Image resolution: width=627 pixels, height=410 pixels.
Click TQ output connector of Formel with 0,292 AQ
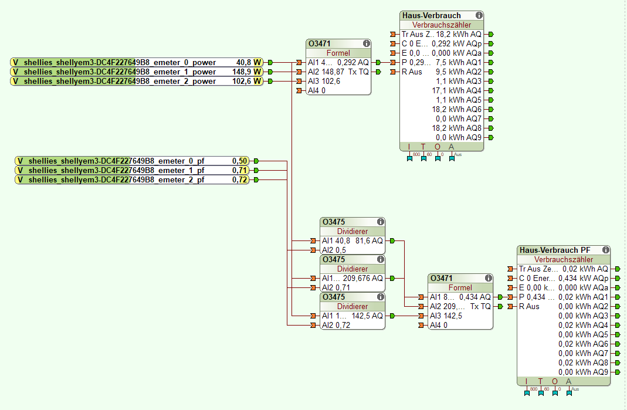[378, 72]
